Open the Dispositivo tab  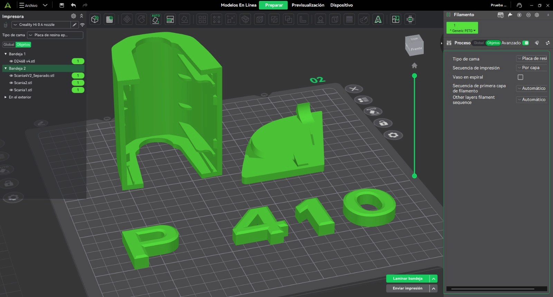click(341, 5)
